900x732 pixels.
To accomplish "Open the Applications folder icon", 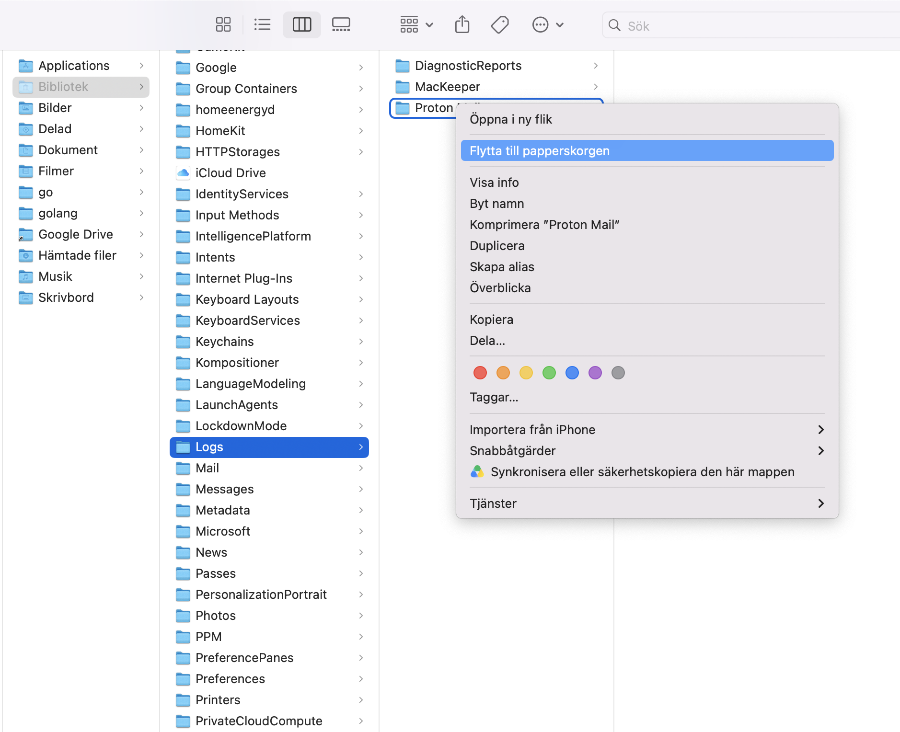I will coord(26,66).
